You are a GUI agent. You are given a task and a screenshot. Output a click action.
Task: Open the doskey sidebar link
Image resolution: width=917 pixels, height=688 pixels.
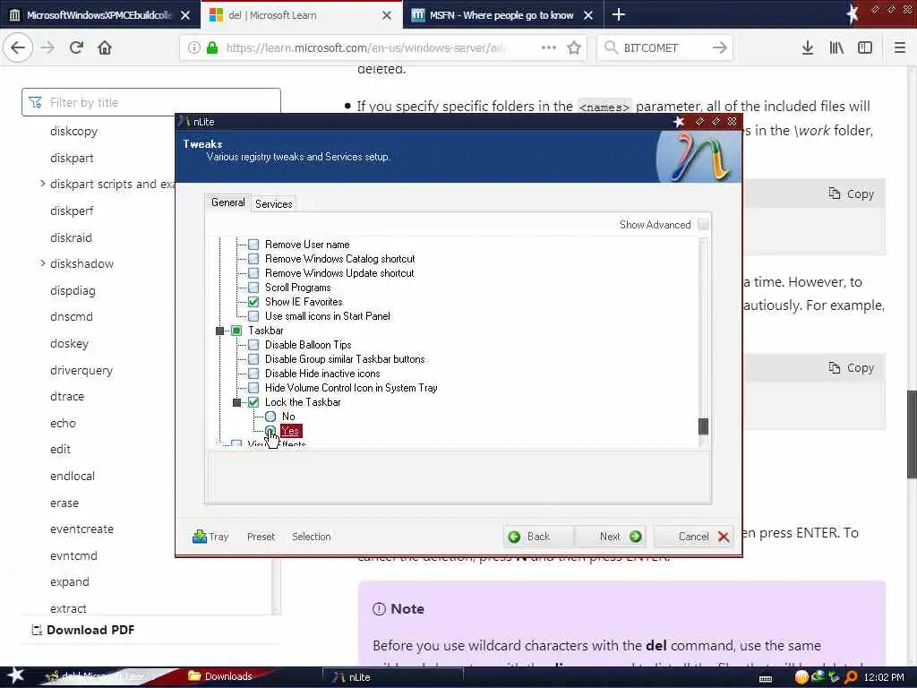pos(70,343)
